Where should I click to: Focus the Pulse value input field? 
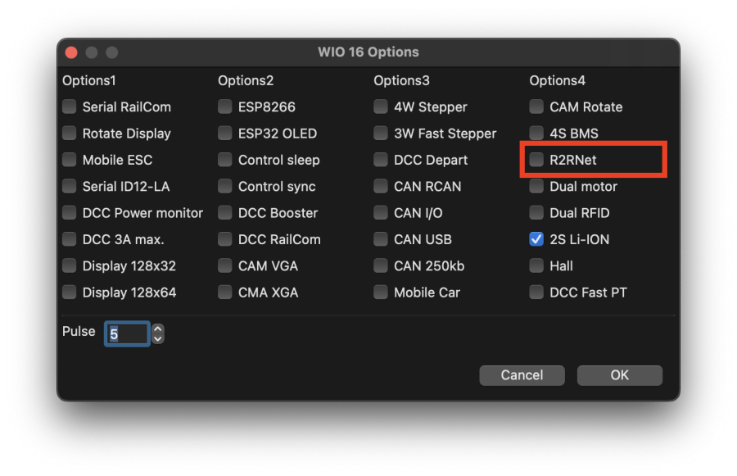pyautogui.click(x=127, y=333)
